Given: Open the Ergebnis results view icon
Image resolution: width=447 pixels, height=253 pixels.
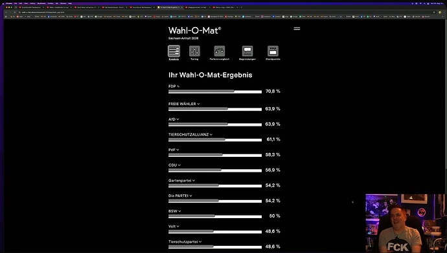Looking at the screenshot, I should 174,52.
